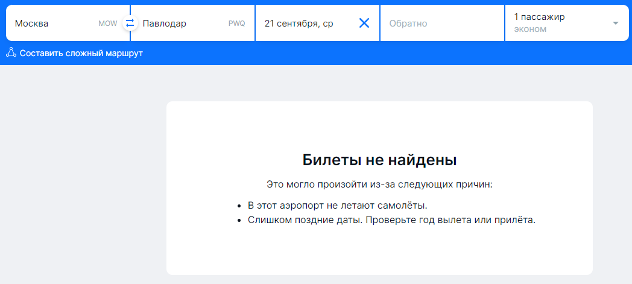632x284 pixels.
Task: Click the Билеты не найдены heading
Action: (379, 160)
